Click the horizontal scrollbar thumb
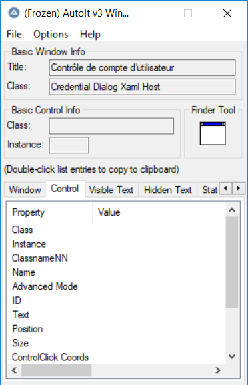This screenshot has height=385, width=248. [56, 370]
